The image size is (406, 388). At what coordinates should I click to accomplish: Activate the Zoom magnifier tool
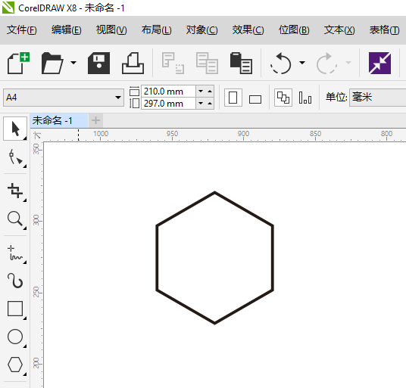click(15, 219)
